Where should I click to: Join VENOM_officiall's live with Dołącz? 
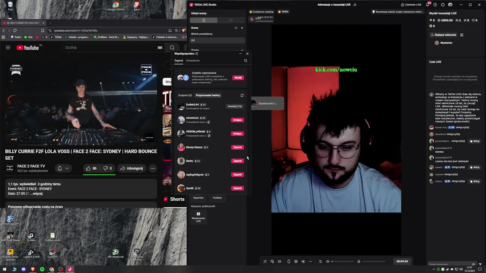(x=237, y=133)
